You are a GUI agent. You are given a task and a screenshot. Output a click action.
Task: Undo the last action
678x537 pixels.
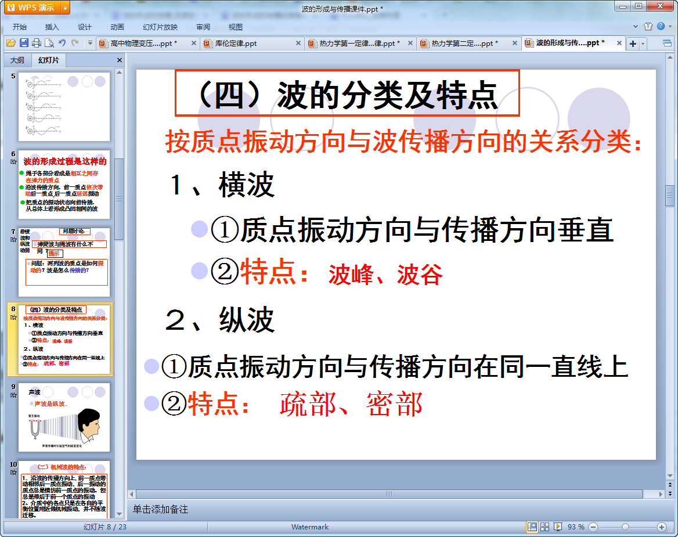(x=63, y=43)
